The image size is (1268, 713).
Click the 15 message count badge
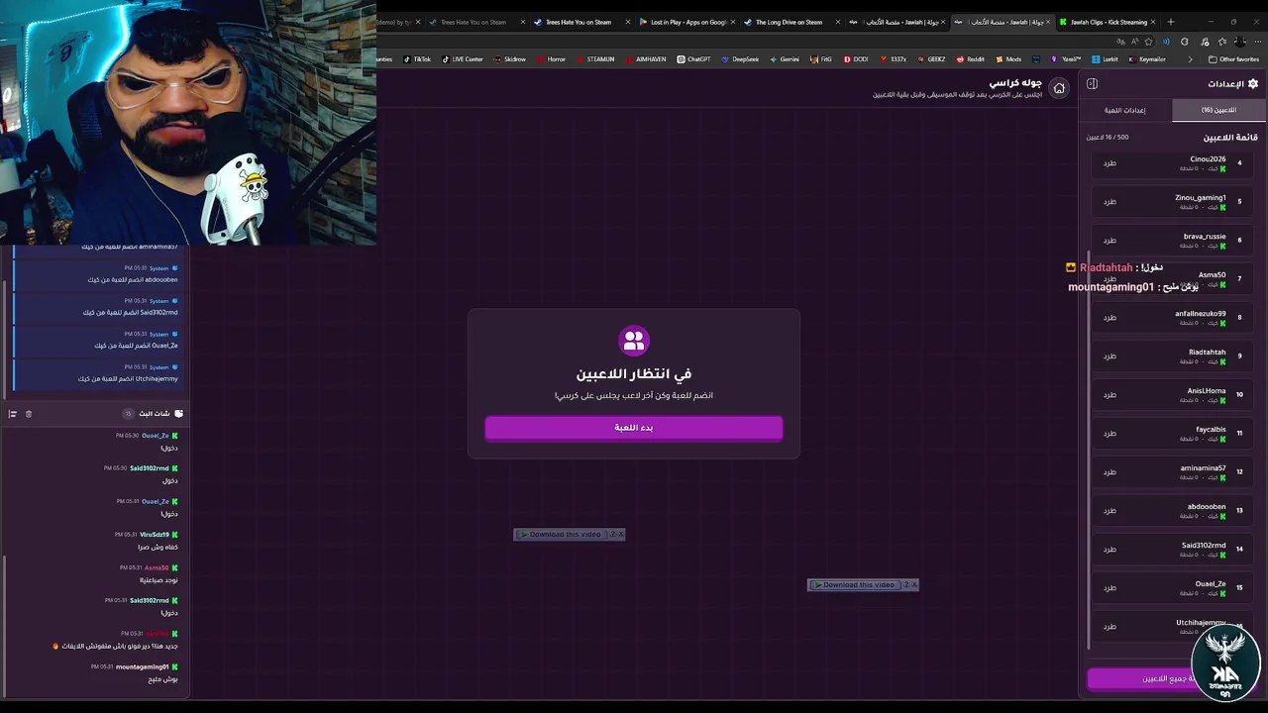click(x=128, y=414)
